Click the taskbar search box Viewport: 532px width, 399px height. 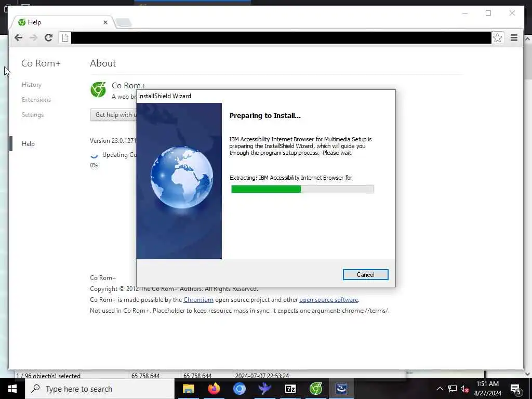pyautogui.click(x=100, y=389)
